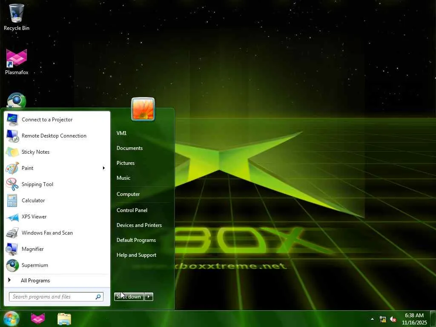Click the Paint palette icon

coord(12,168)
